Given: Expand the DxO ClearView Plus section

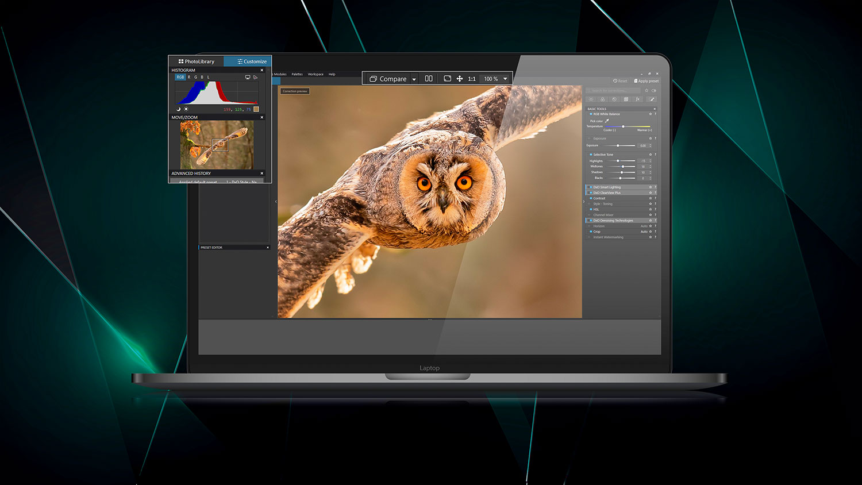Looking at the screenshot, I should [621, 193].
